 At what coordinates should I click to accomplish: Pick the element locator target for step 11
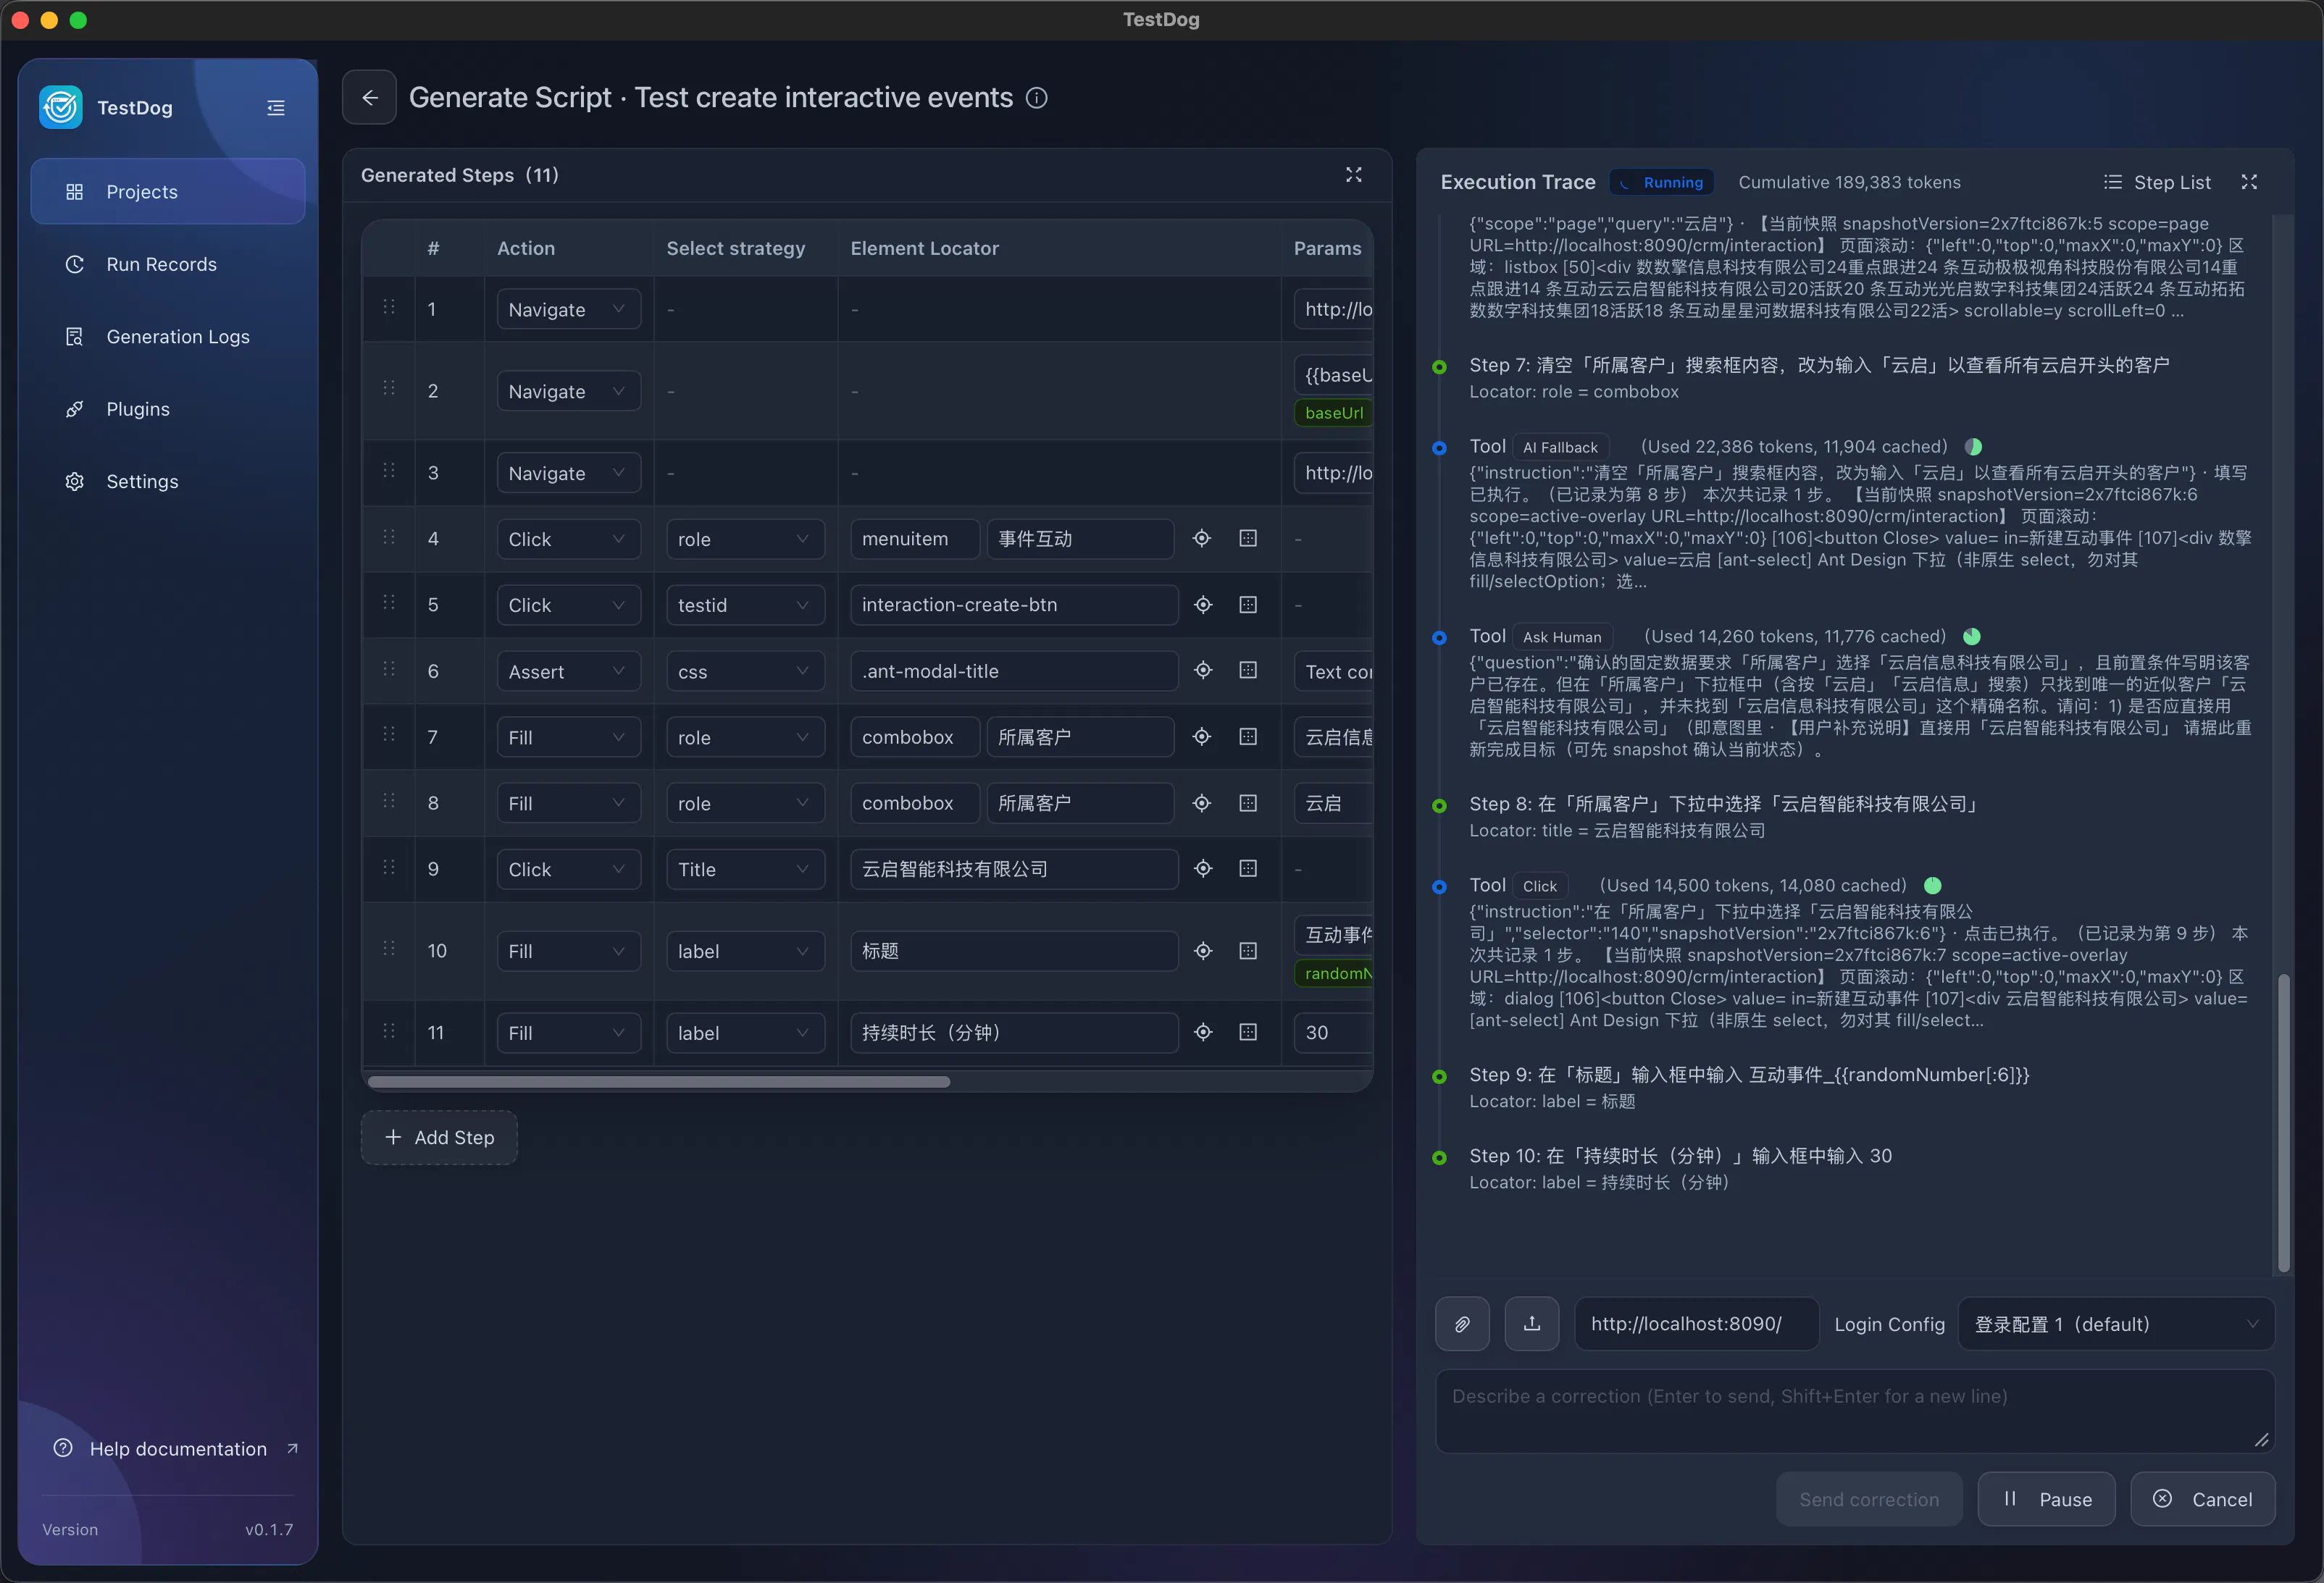(1203, 1033)
